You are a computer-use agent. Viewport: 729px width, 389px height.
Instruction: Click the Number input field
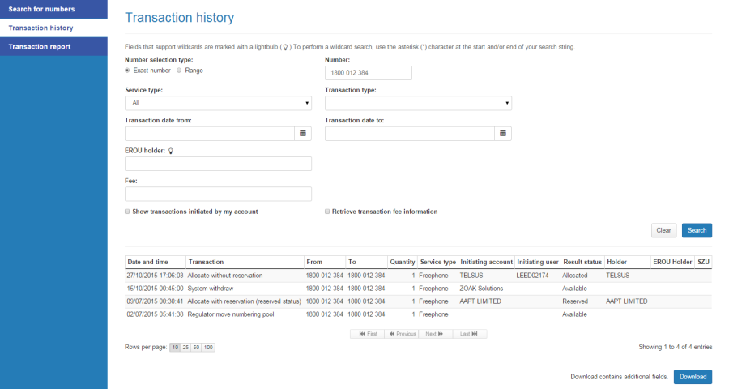[x=369, y=73]
